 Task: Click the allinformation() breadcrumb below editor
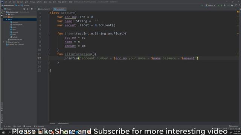pyautogui.click(x=63, y=123)
